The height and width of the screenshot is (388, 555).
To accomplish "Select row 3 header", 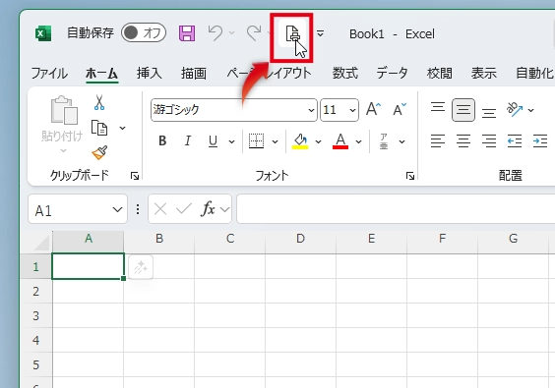I will (36, 315).
